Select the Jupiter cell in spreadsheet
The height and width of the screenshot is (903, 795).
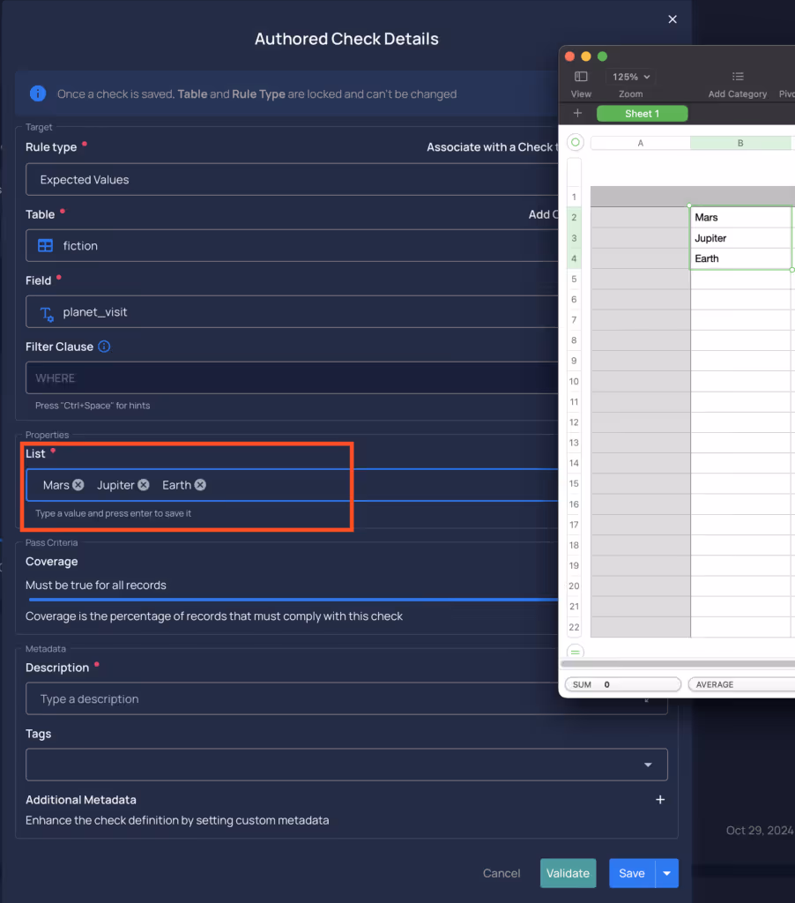(741, 238)
